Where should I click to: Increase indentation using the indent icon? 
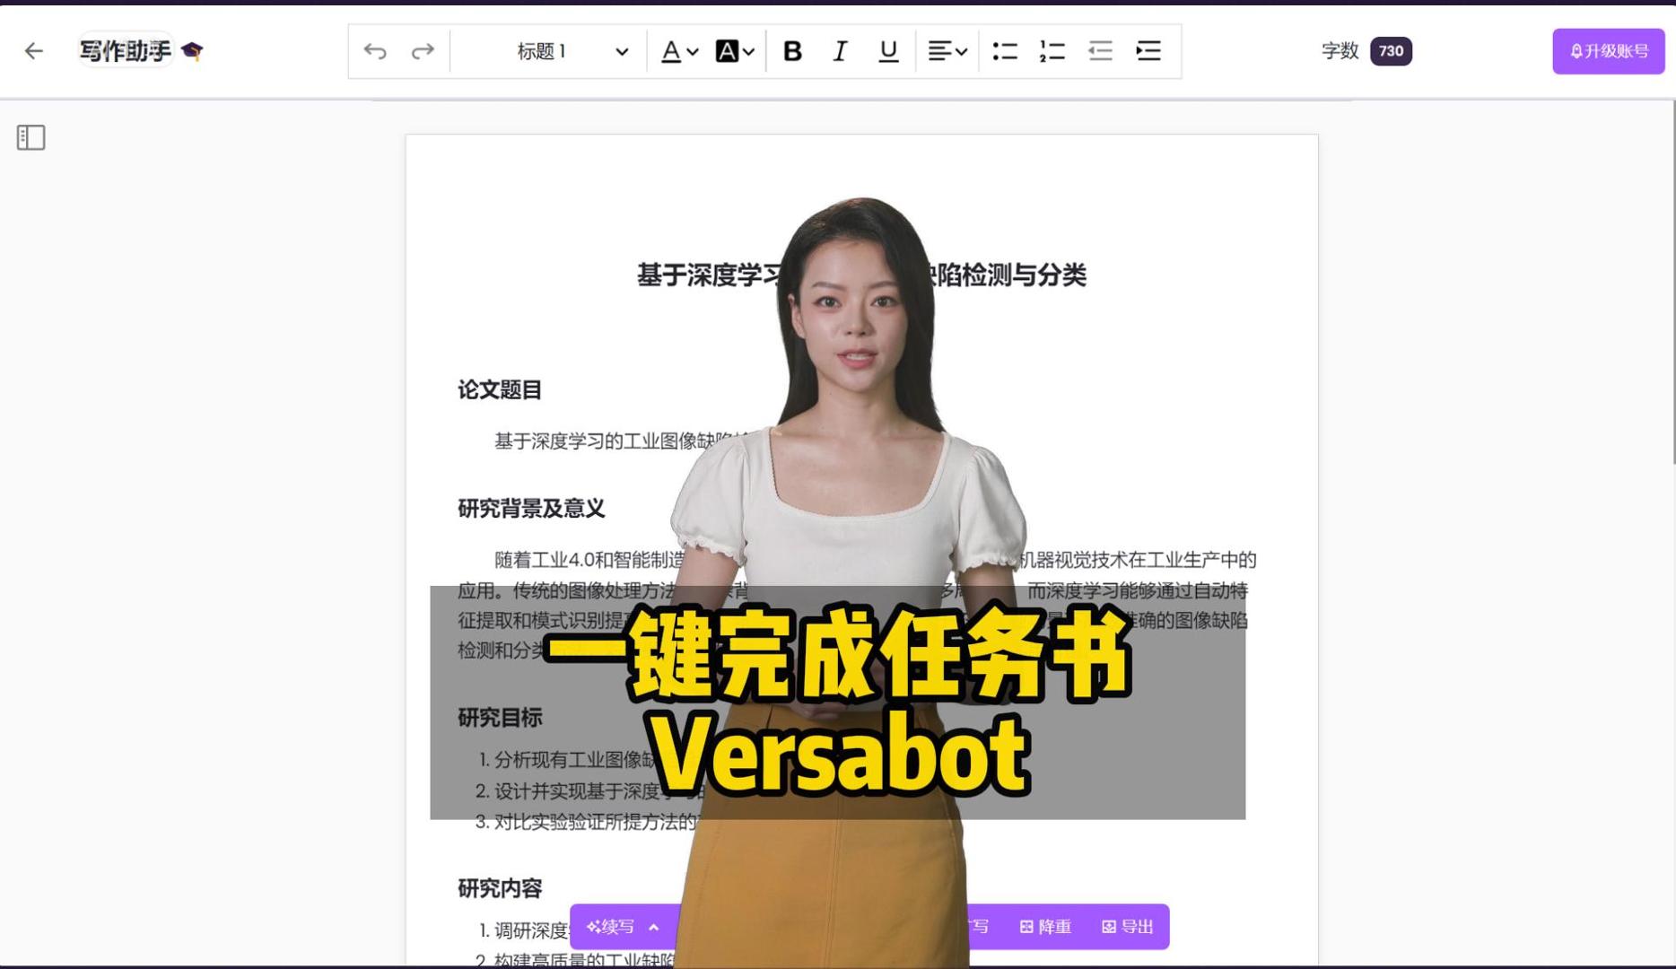(x=1148, y=51)
